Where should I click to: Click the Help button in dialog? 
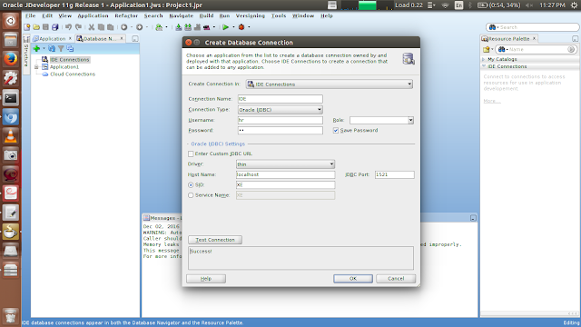pyautogui.click(x=206, y=279)
